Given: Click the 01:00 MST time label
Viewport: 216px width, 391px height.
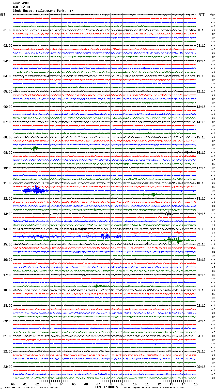Looking at the screenshot, I should pyautogui.click(x=8, y=30).
